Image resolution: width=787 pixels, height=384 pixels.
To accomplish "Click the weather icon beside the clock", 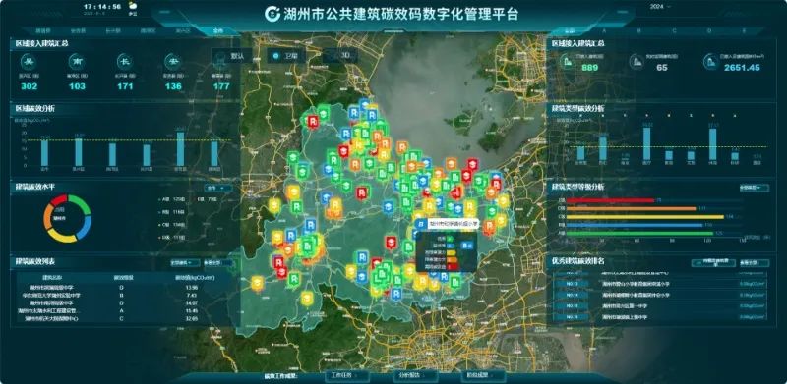I will point(133,6).
